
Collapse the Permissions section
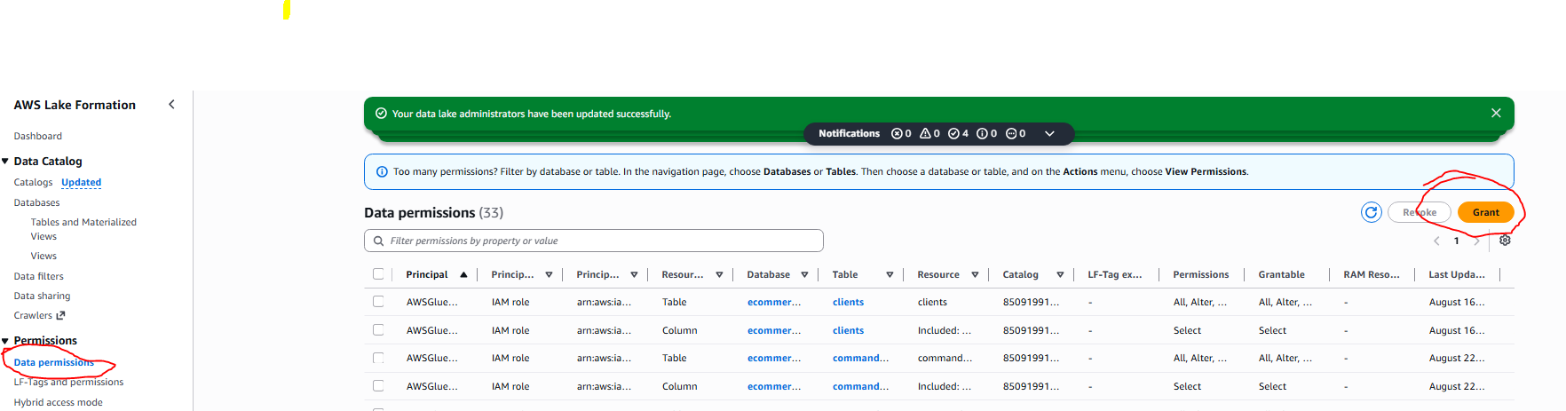5,341
